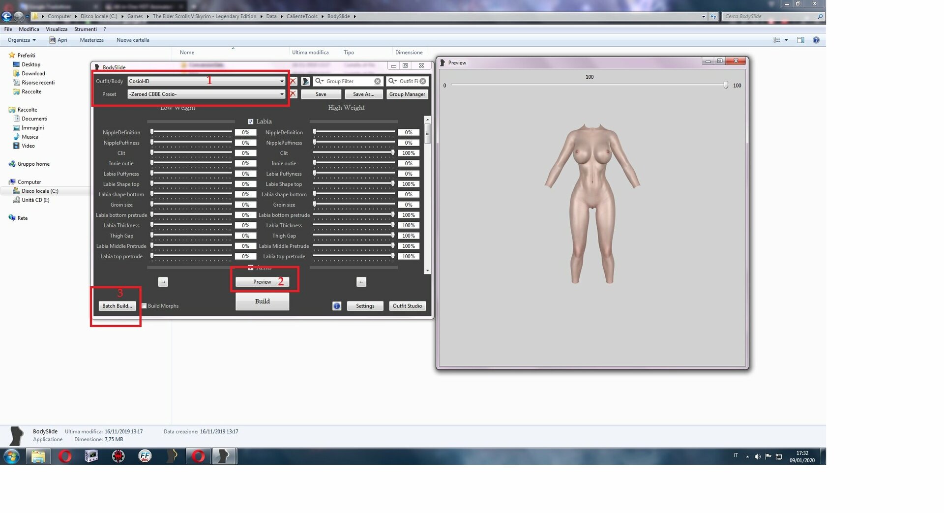Screen dimensions: 944x513
Task: Switch to BodySlide in the taskbar
Action: click(x=224, y=456)
